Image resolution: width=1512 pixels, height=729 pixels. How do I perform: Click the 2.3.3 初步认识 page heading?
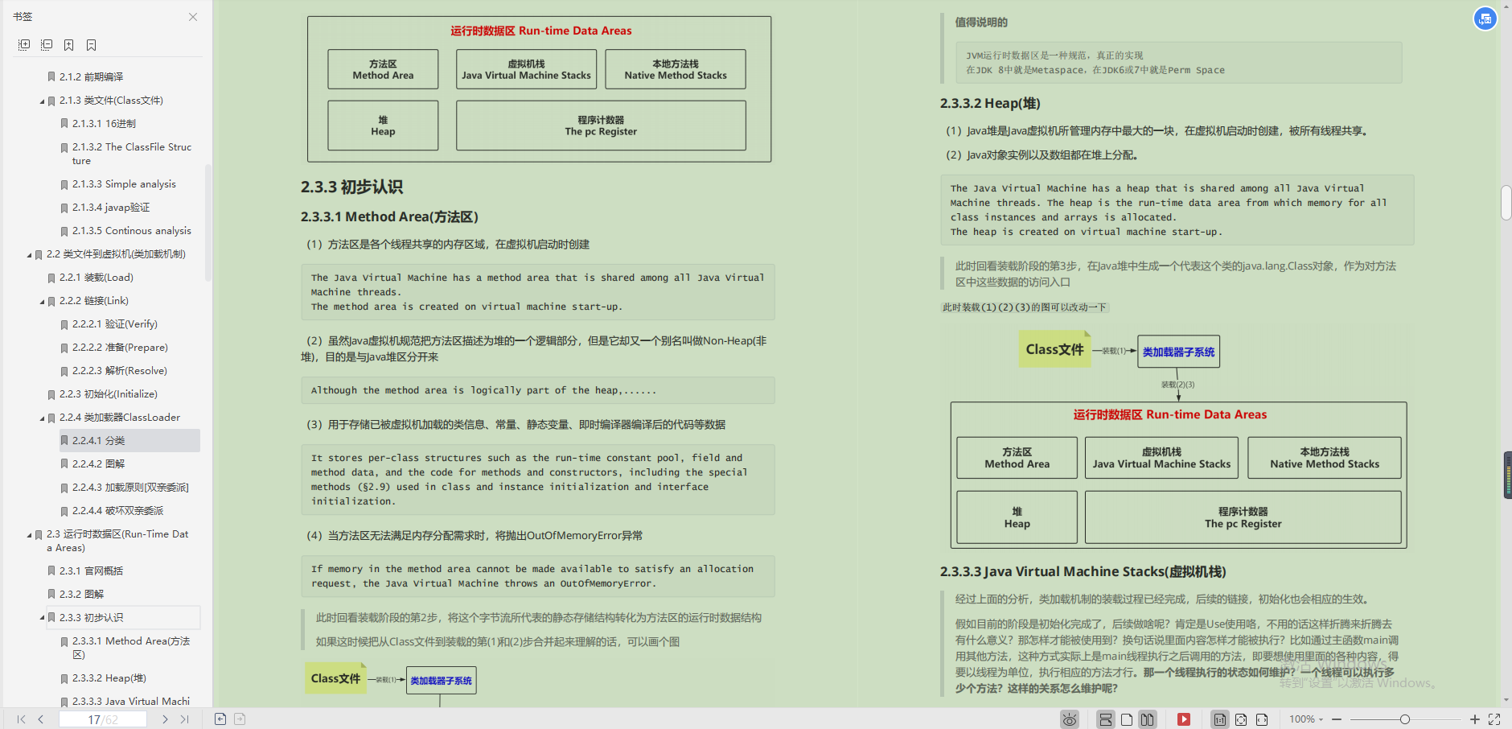point(351,187)
